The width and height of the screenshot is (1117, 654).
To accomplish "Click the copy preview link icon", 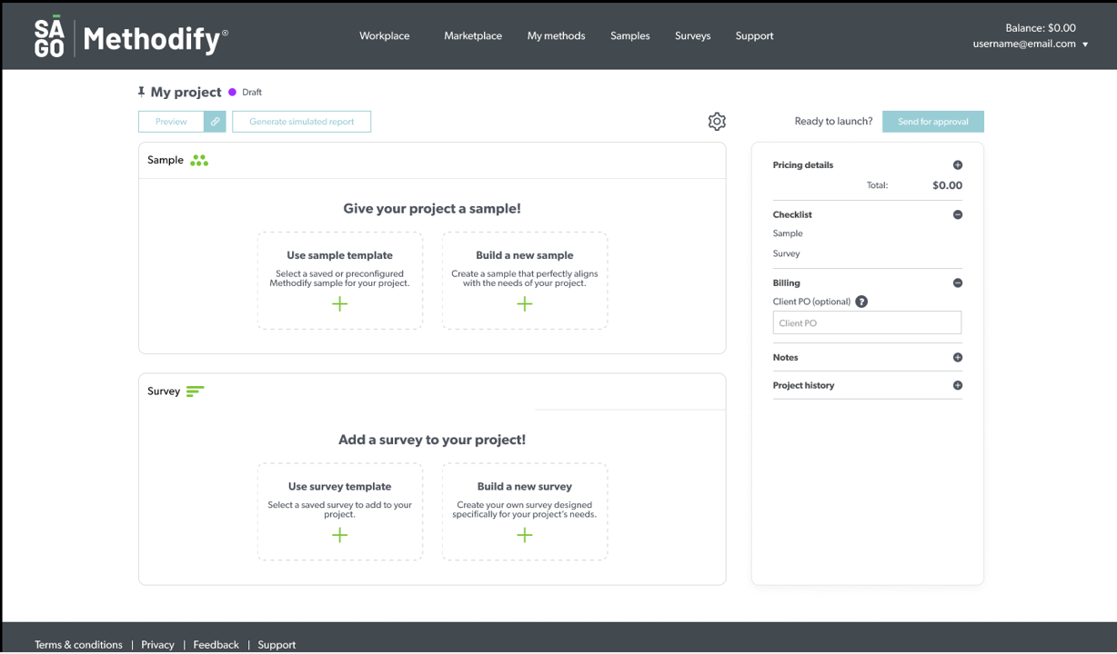I will (215, 122).
